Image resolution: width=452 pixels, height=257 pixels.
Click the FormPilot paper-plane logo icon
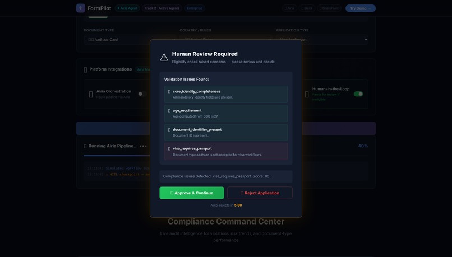point(80,8)
